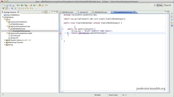This screenshot has height=97, width=174.
Task: Close the Package Explorer view tab
Action: point(18,12)
